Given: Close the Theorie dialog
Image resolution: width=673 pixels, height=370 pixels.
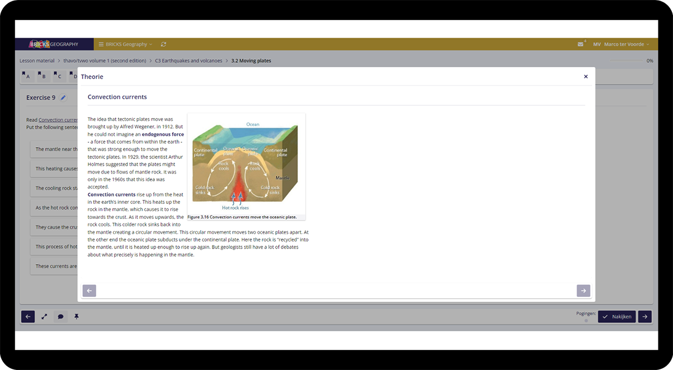Looking at the screenshot, I should point(586,77).
